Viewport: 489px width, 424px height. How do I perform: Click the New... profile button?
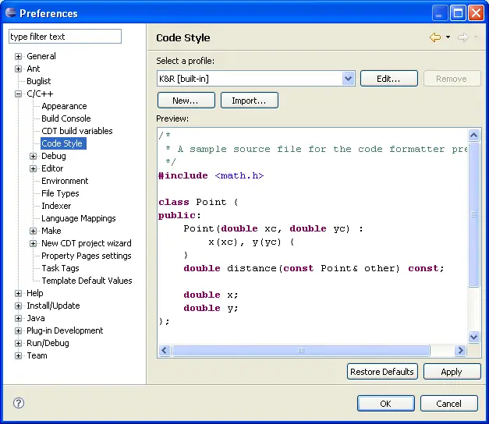coord(186,101)
